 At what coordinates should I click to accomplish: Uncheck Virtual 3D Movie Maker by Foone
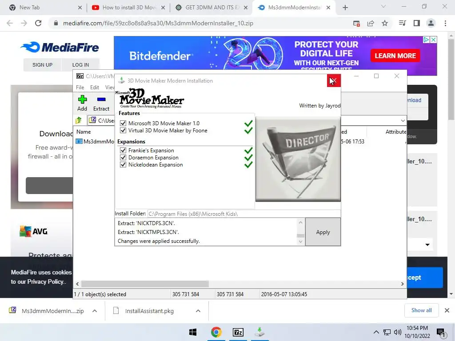[123, 131]
